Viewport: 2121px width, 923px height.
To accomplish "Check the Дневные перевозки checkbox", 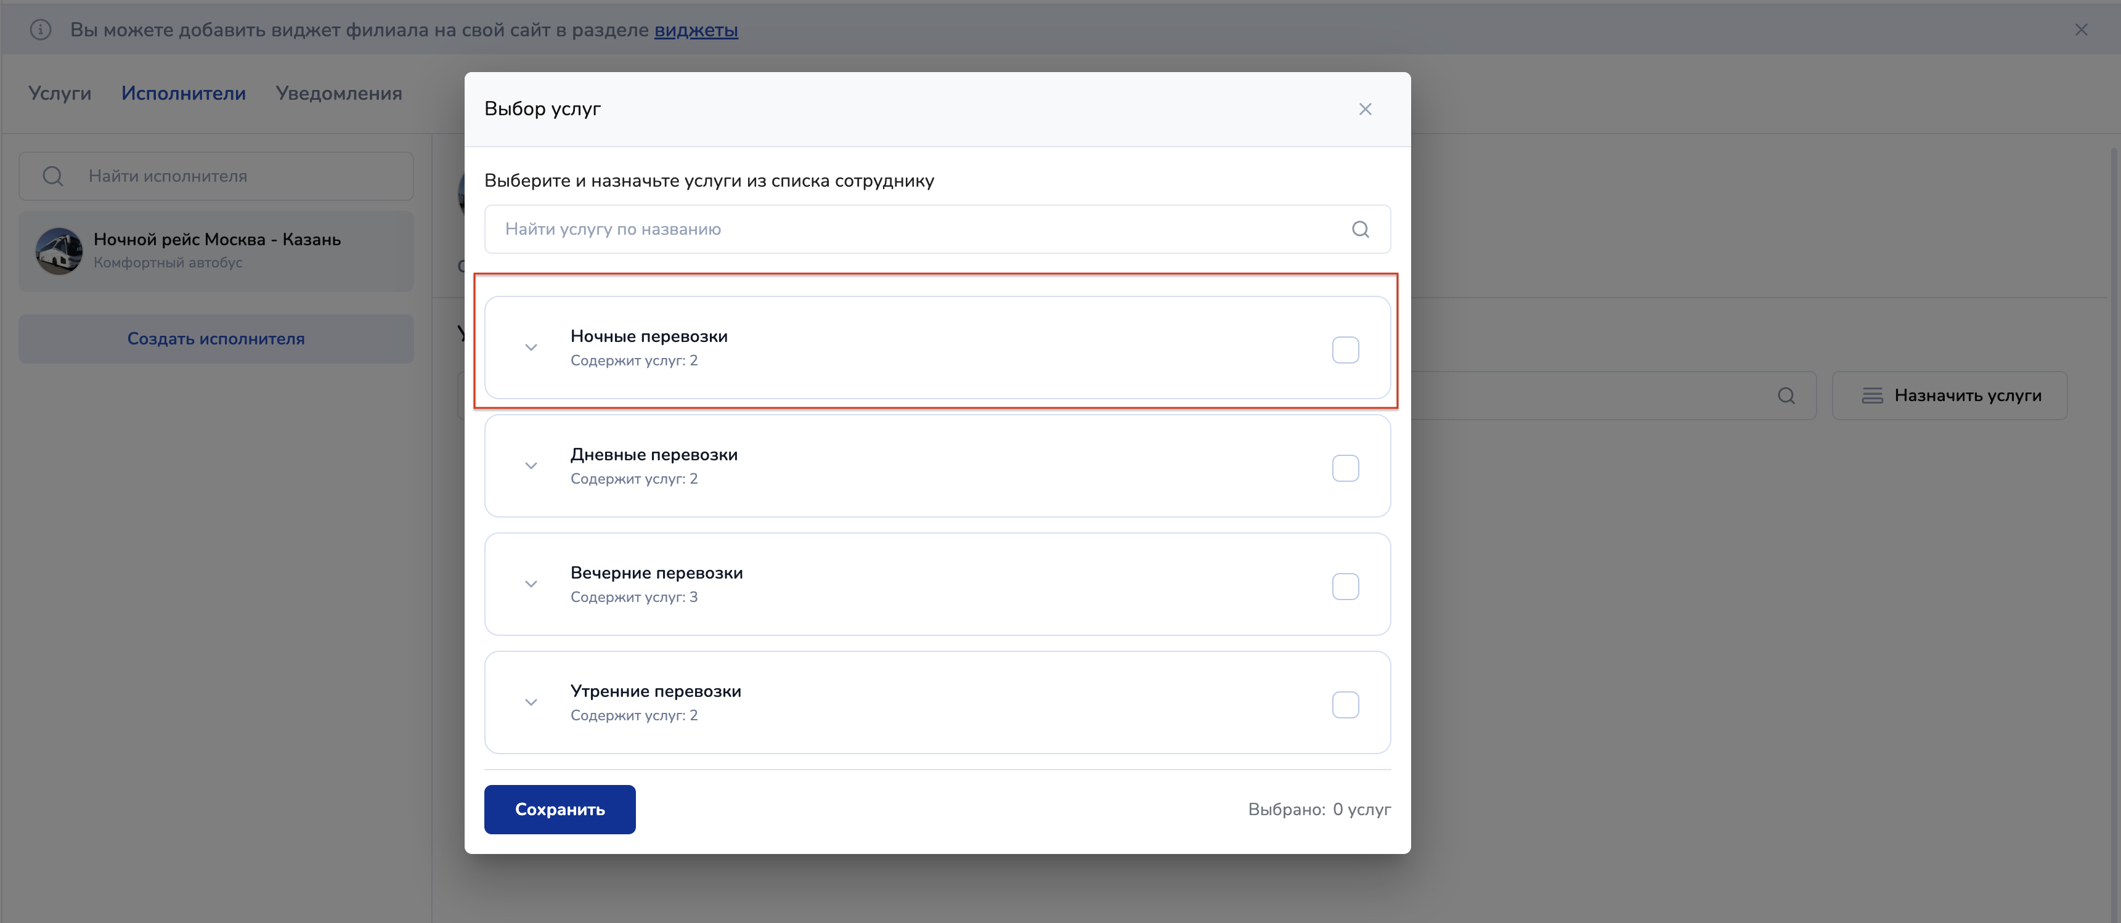I will (1345, 468).
